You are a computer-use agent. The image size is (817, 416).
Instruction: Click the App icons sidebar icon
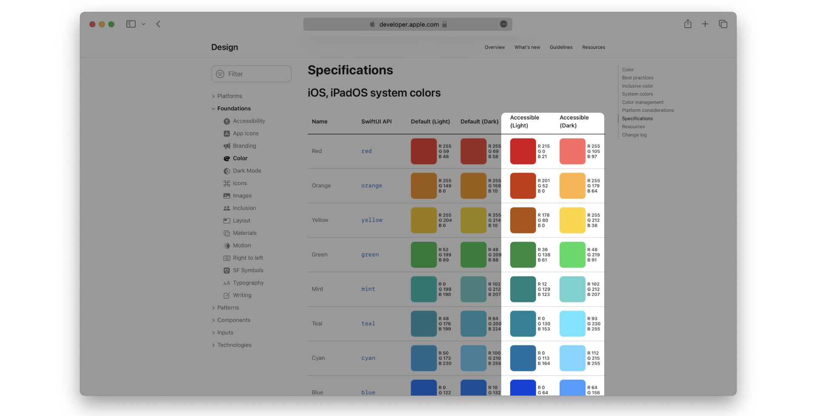(x=227, y=134)
